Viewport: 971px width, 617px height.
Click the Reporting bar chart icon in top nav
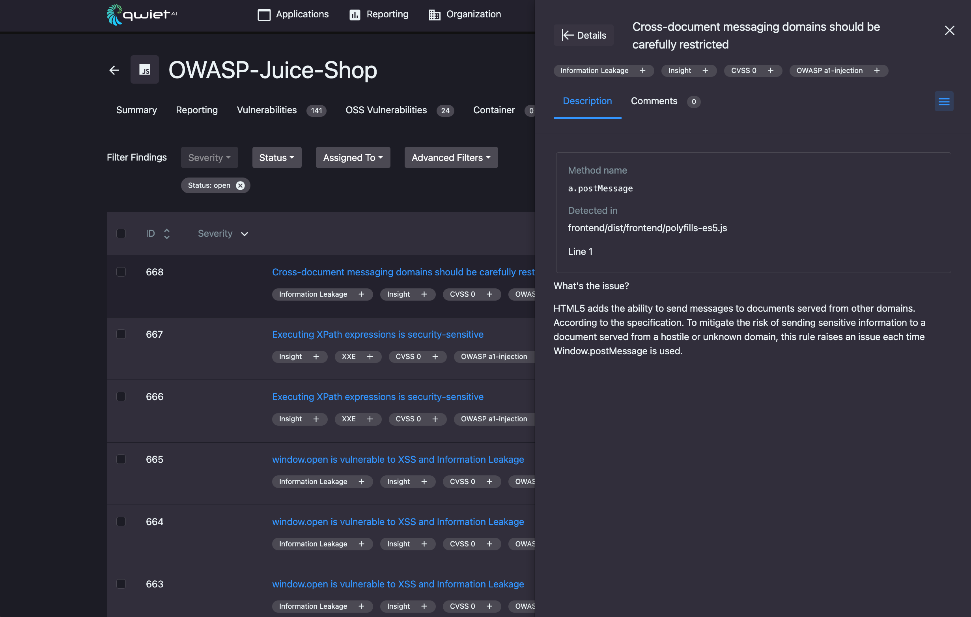click(355, 15)
